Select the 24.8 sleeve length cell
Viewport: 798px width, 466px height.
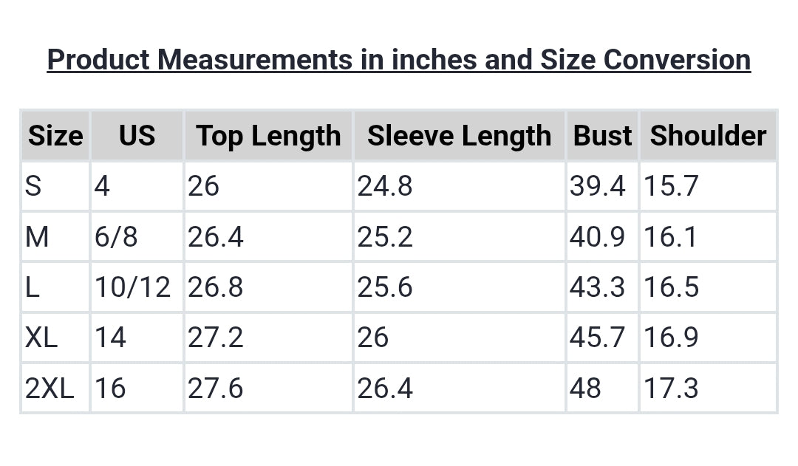(x=385, y=186)
